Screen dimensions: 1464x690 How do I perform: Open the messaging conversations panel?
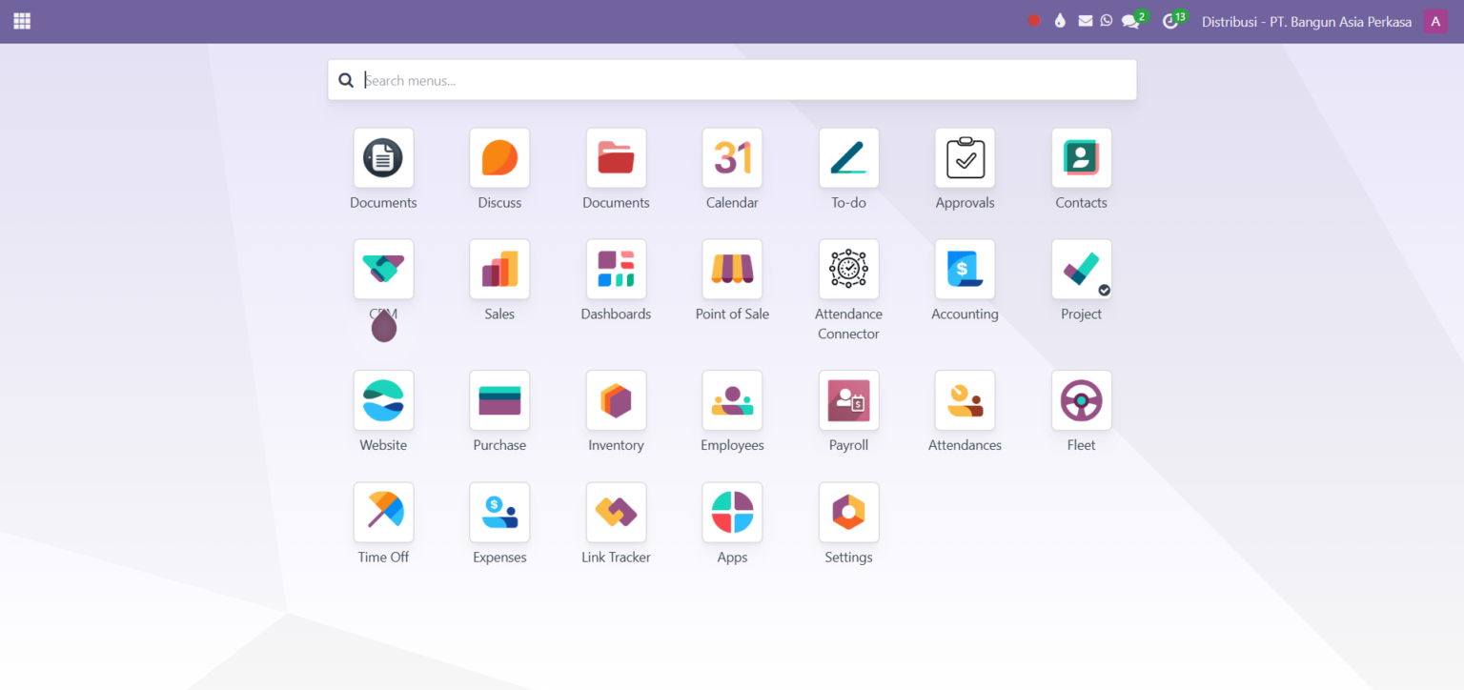click(x=1130, y=19)
